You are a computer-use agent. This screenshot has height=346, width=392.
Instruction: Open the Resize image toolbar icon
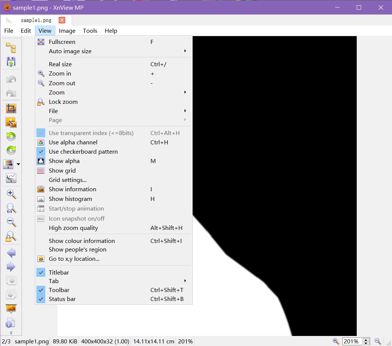pyautogui.click(x=11, y=122)
